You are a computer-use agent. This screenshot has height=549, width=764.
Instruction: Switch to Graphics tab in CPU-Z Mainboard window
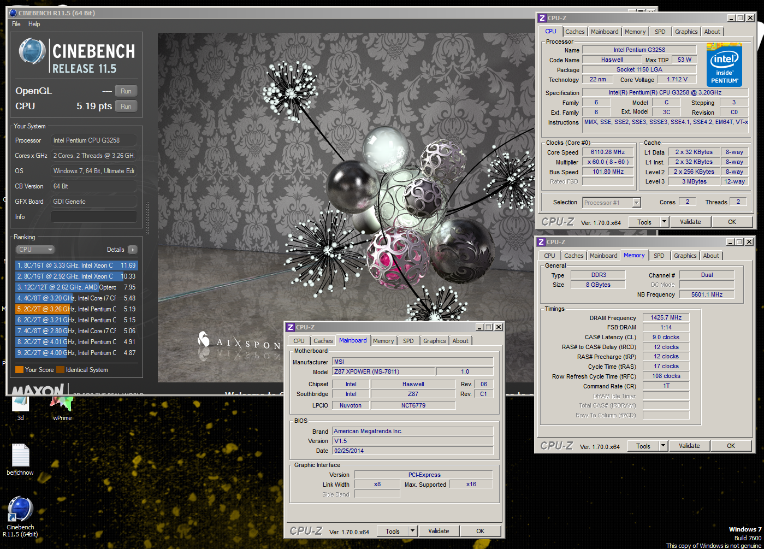tap(435, 341)
